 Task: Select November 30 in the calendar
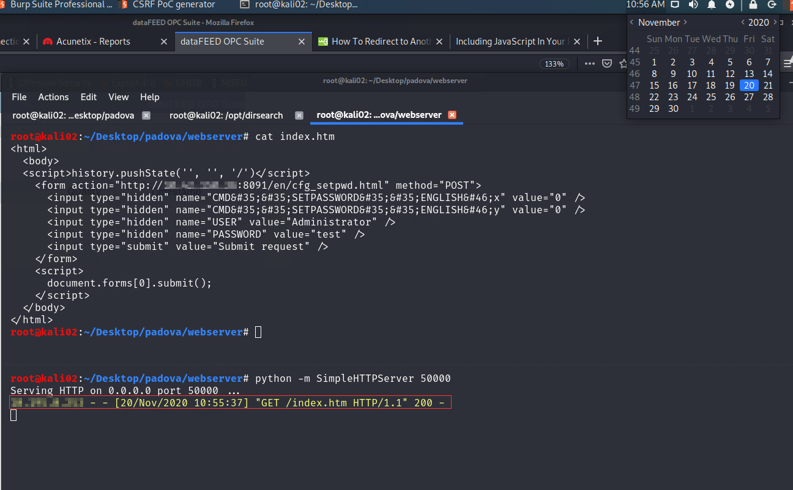[x=673, y=109]
